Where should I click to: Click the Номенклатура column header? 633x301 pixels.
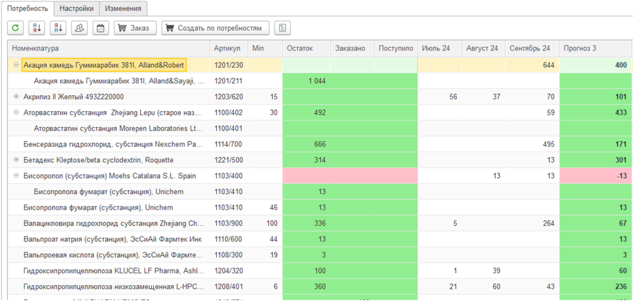(109, 48)
